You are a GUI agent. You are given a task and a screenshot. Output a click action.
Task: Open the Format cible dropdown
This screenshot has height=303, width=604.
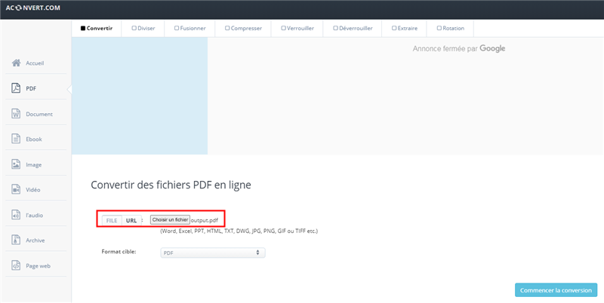point(213,252)
